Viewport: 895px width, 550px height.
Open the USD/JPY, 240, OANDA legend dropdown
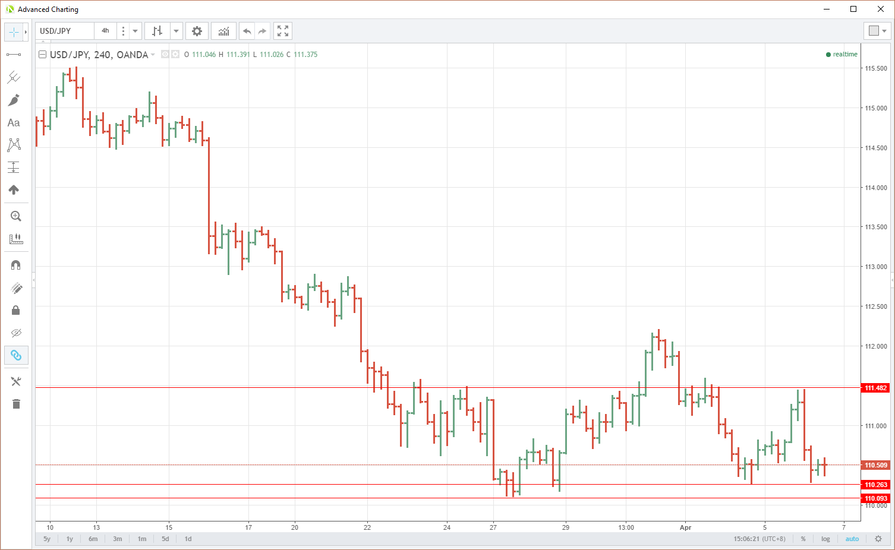click(x=153, y=55)
